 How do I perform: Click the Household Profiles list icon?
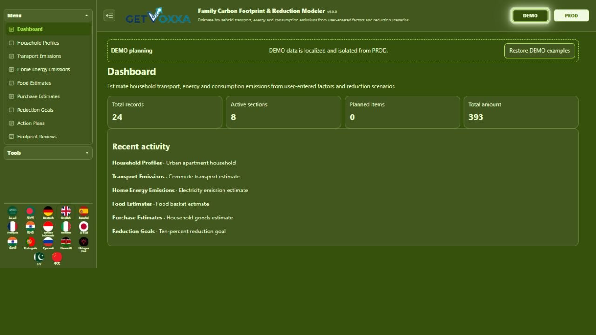12,43
